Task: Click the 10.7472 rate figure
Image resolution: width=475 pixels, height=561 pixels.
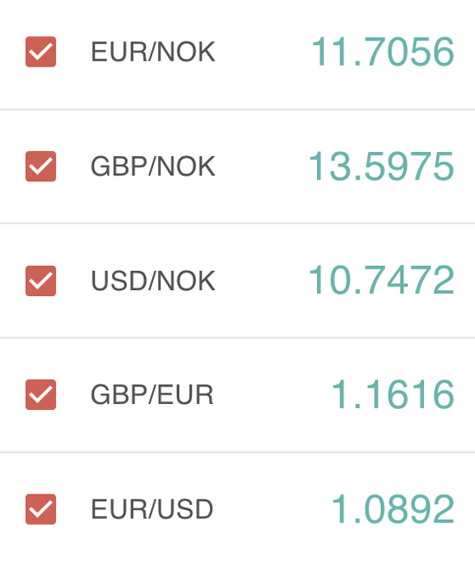Action: pyautogui.click(x=382, y=280)
